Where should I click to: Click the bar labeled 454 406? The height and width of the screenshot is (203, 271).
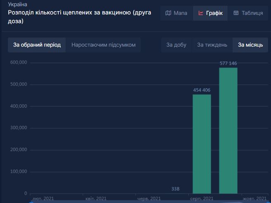pos(202,144)
